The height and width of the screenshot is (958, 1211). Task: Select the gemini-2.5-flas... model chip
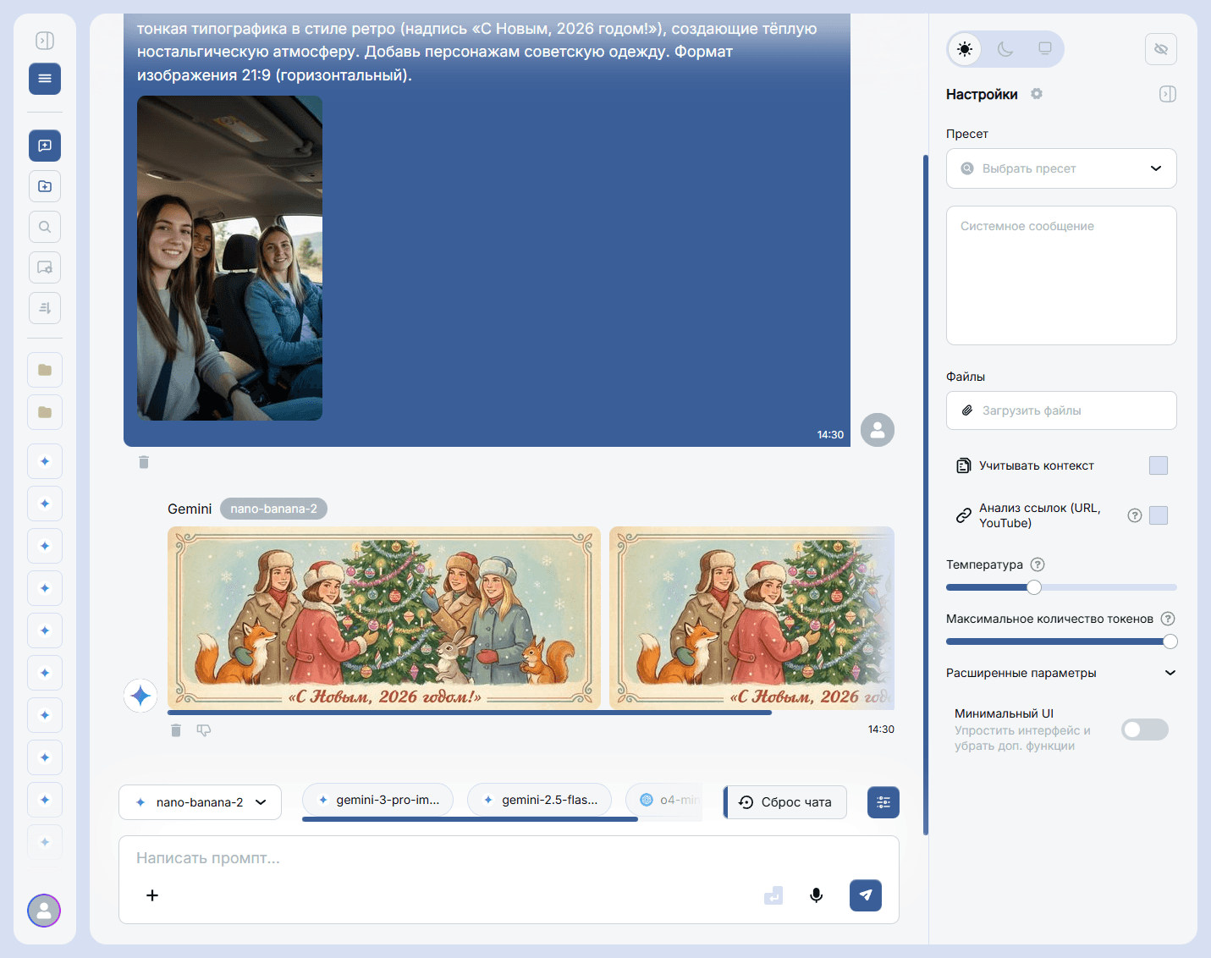[x=540, y=800]
